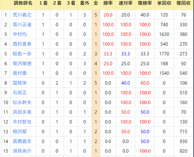Select 複回収 value 540 for 奥村豊
The width and height of the screenshot is (194, 157).
pyautogui.click(x=183, y=73)
